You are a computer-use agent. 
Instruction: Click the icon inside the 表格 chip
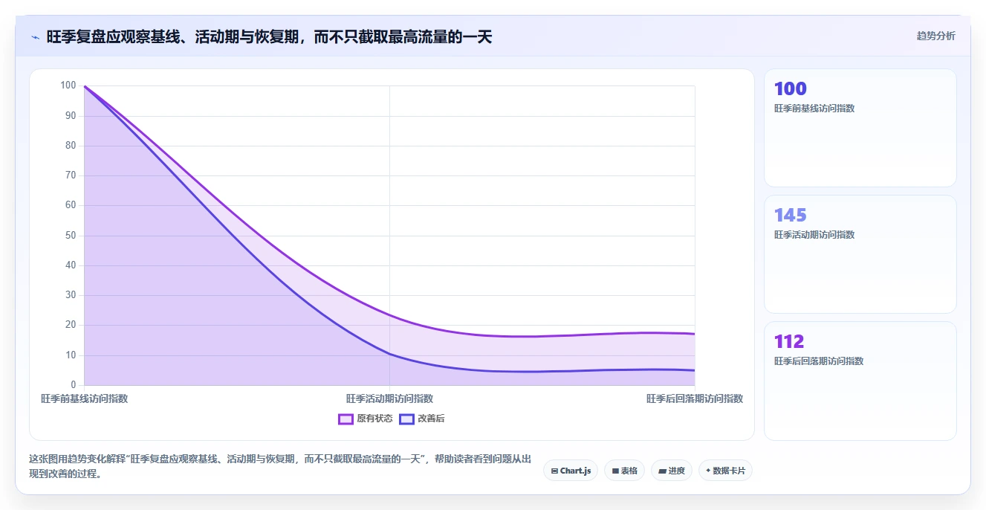[x=616, y=471]
